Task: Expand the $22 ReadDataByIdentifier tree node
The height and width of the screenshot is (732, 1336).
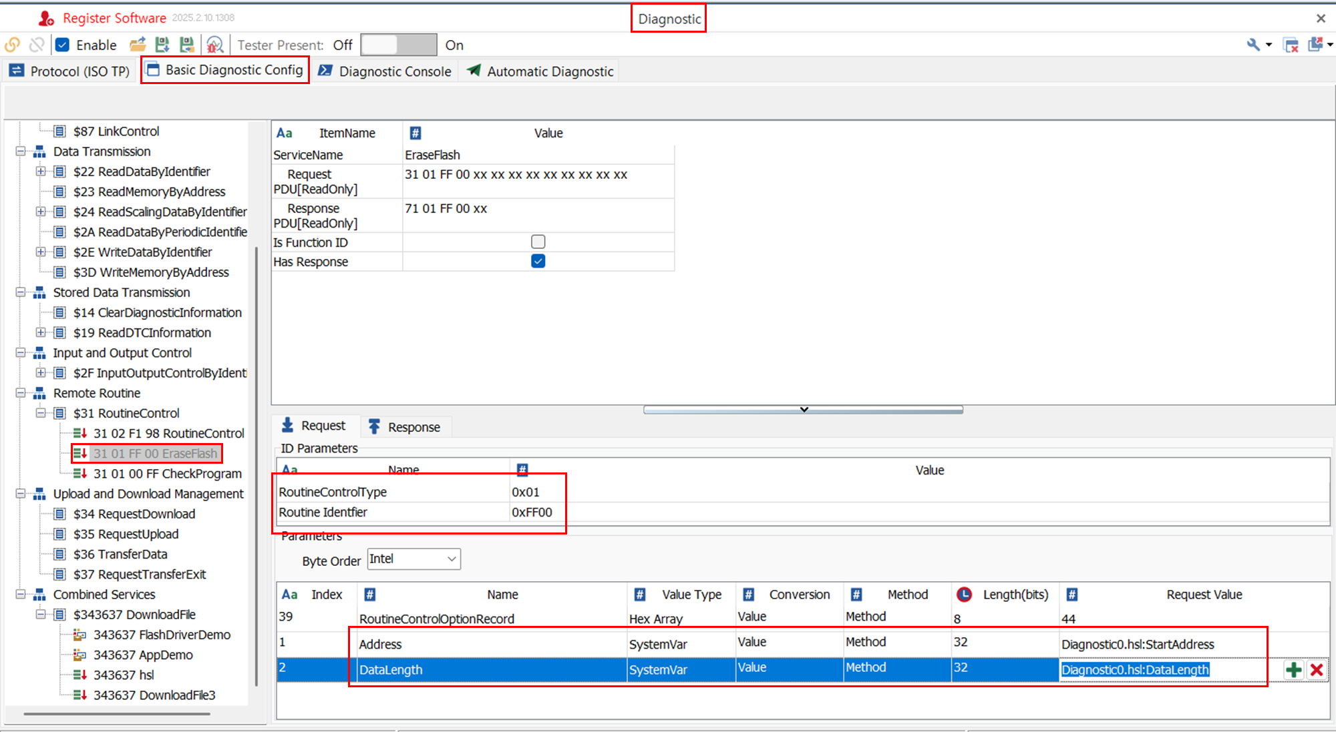Action: pos(41,171)
